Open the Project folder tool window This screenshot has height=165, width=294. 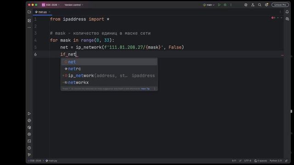click(x=29, y=12)
